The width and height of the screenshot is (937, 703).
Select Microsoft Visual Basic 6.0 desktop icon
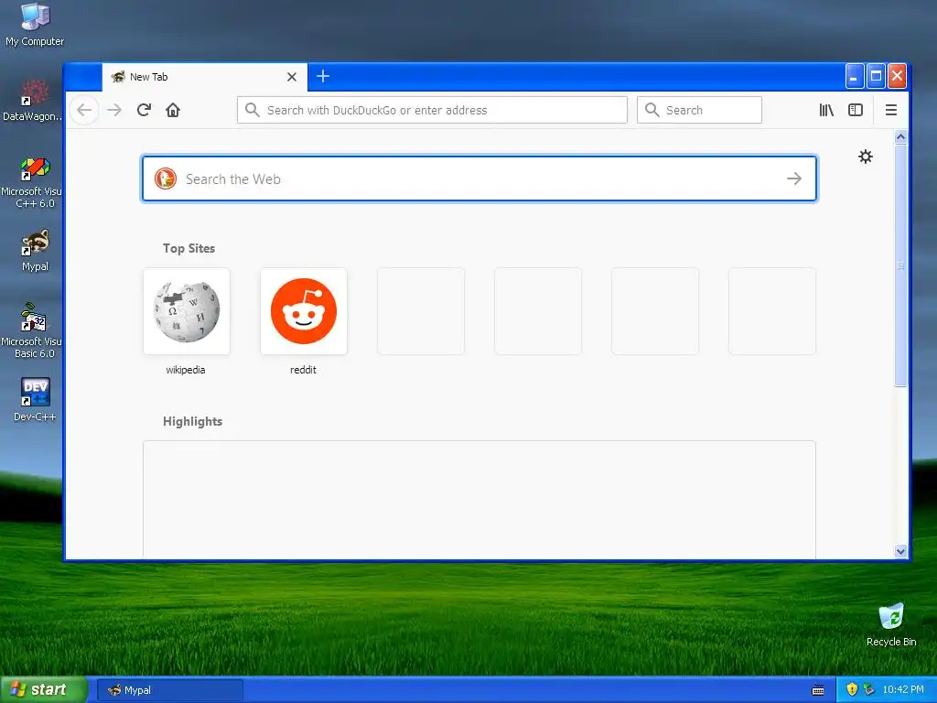(32, 330)
